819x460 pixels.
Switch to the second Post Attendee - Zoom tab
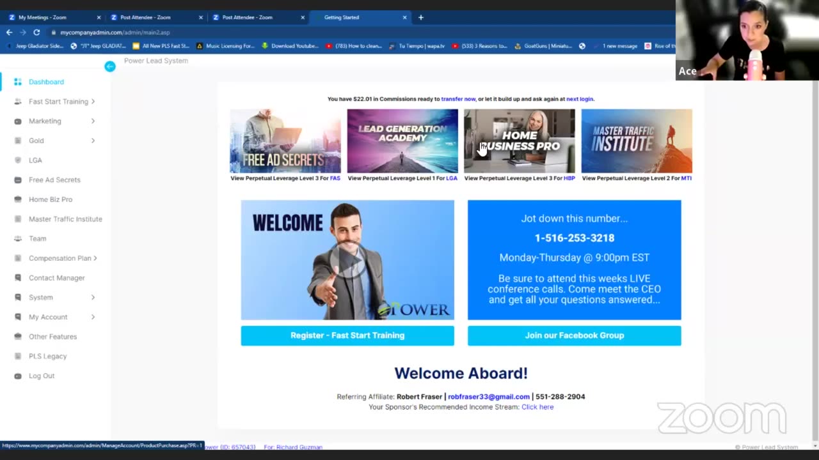[258, 17]
